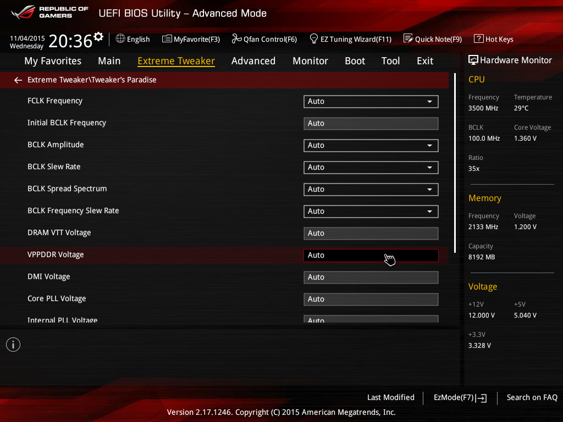Screen dimensions: 563x422
Task: Expand the BCLK Frequency Slew Rate dropdown
Action: 371,212
